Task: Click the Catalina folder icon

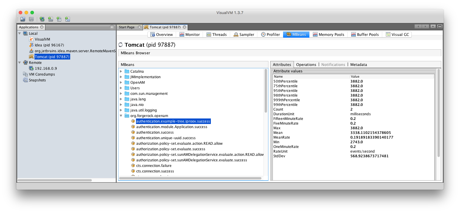Action: [127, 71]
